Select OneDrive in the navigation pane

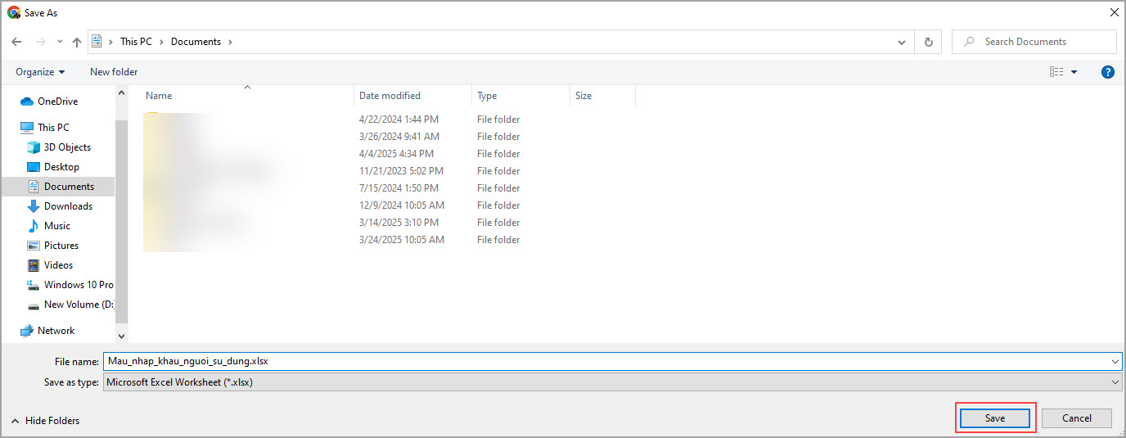(x=57, y=102)
